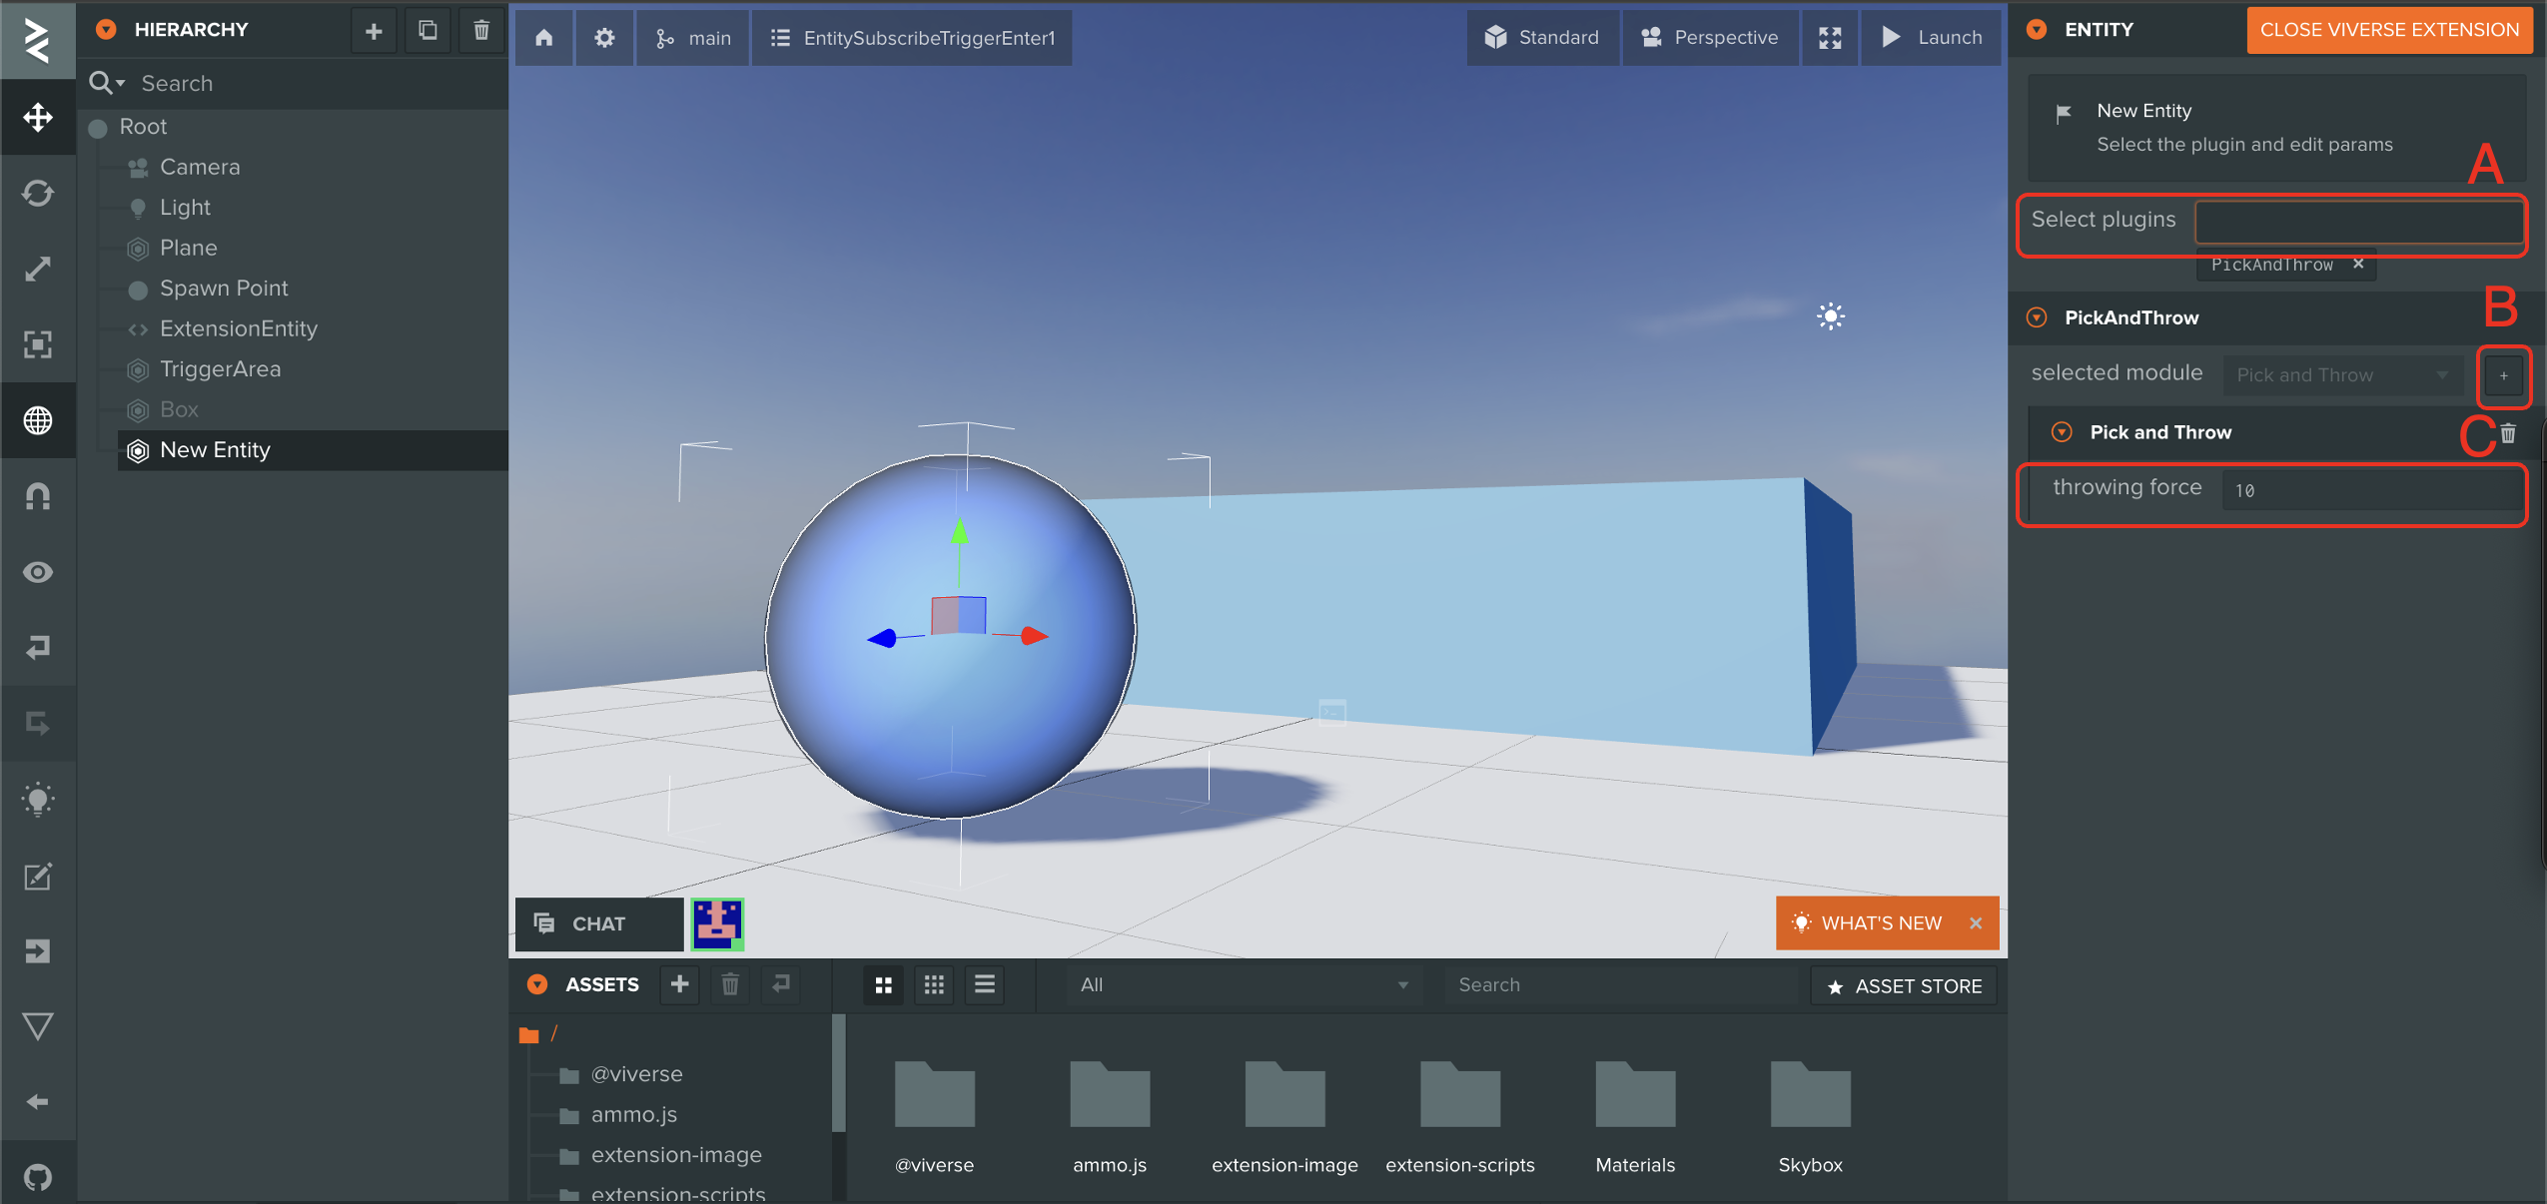Switch assets to list view
Viewport: 2547px width, 1204px height.
(x=985, y=985)
